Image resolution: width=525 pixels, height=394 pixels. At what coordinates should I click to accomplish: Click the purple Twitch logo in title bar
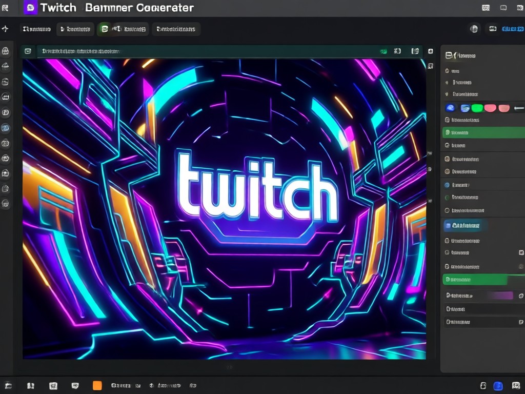click(30, 7)
